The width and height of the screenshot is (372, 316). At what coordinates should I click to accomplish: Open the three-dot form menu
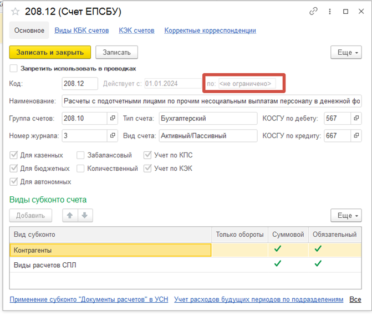(329, 12)
